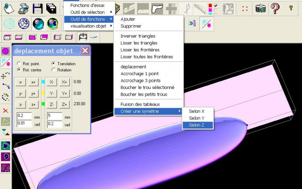Viewport: 302px width, 189px height.
Task: Click the blue wireframe mesh sphere icon
Action: (x=24, y=23)
